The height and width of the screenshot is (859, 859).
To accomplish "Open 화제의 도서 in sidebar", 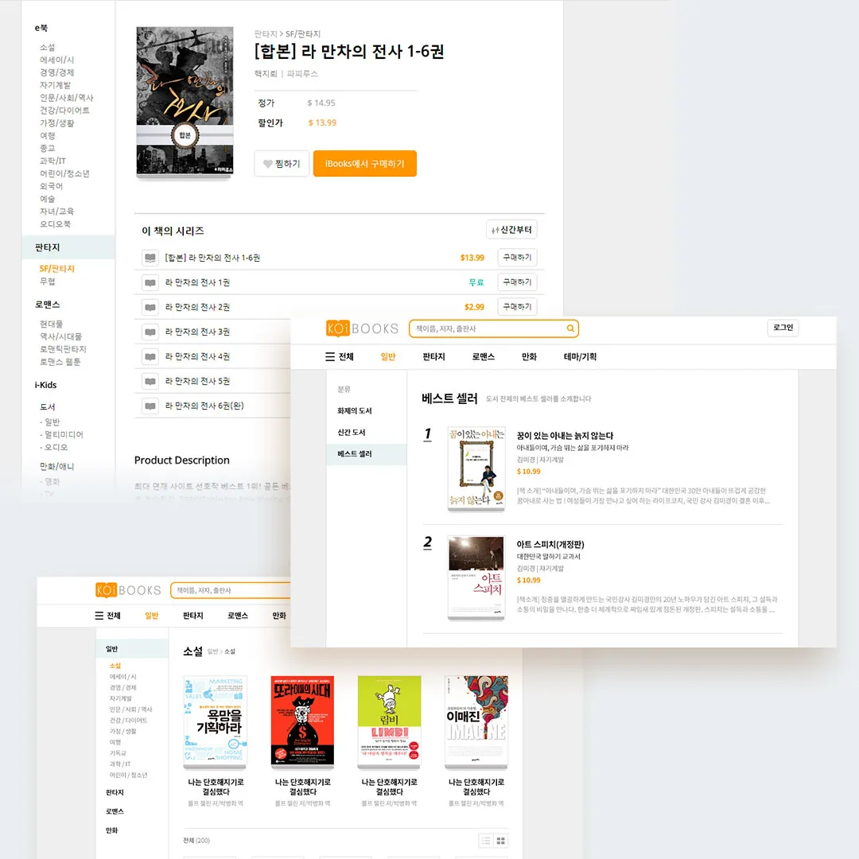I will [355, 411].
